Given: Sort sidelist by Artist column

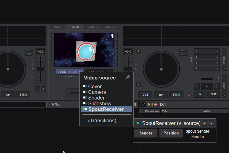Looking at the screenshot, I should point(215,111).
